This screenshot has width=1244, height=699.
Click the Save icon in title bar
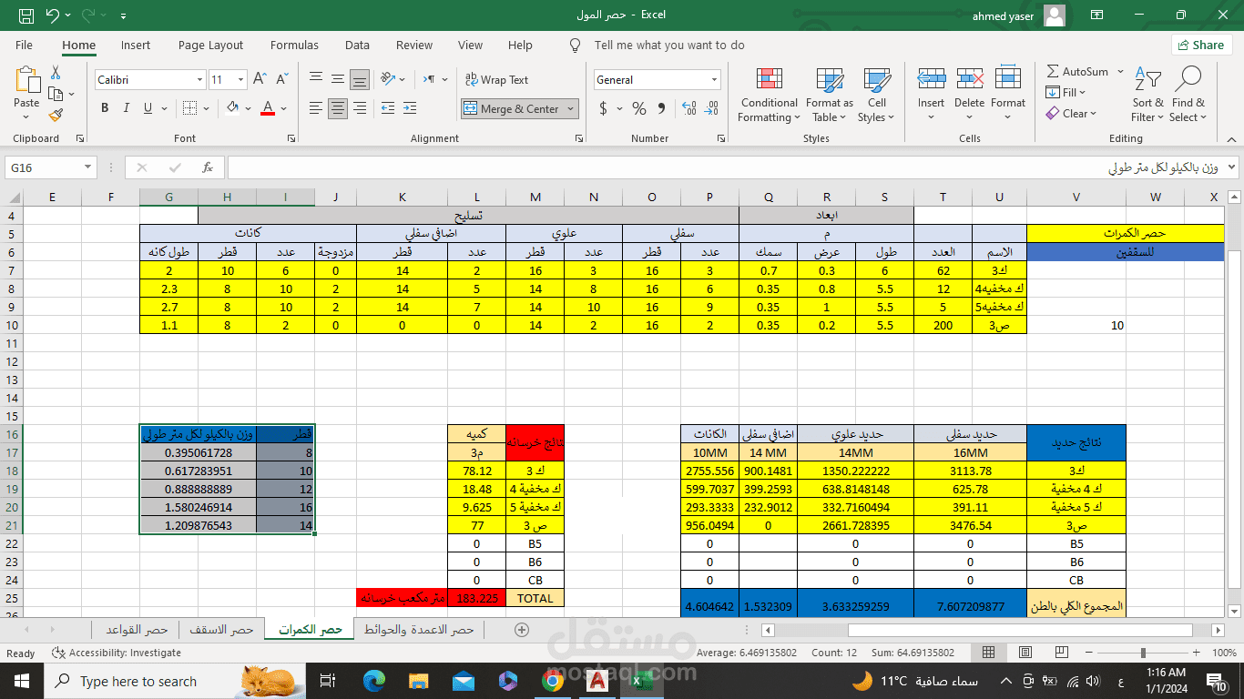click(x=26, y=15)
